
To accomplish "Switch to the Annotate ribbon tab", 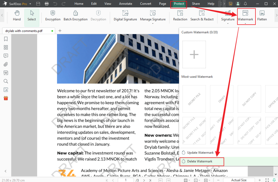I will point(125,4).
